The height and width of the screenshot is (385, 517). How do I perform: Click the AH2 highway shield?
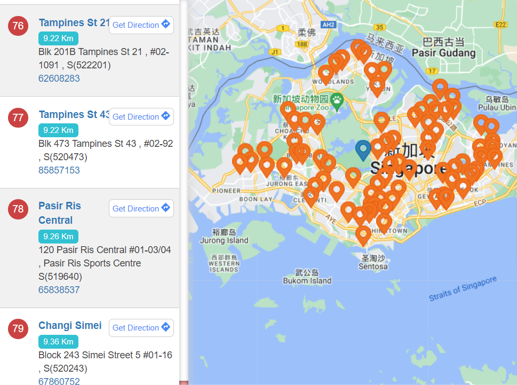pyautogui.click(x=329, y=25)
